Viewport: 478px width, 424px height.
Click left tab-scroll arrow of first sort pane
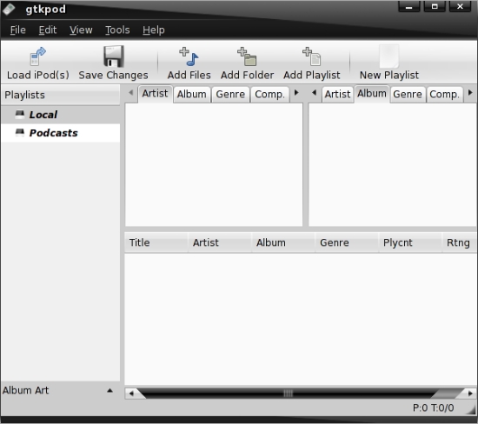point(130,92)
